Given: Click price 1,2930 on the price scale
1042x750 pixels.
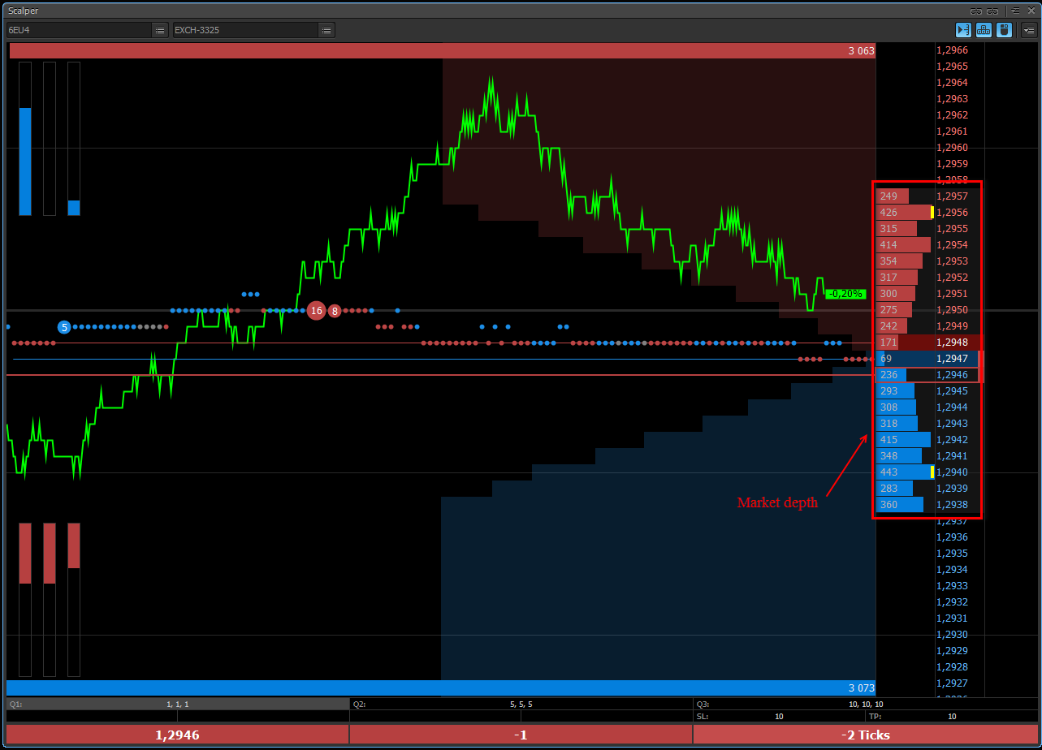Looking at the screenshot, I should pos(952,635).
